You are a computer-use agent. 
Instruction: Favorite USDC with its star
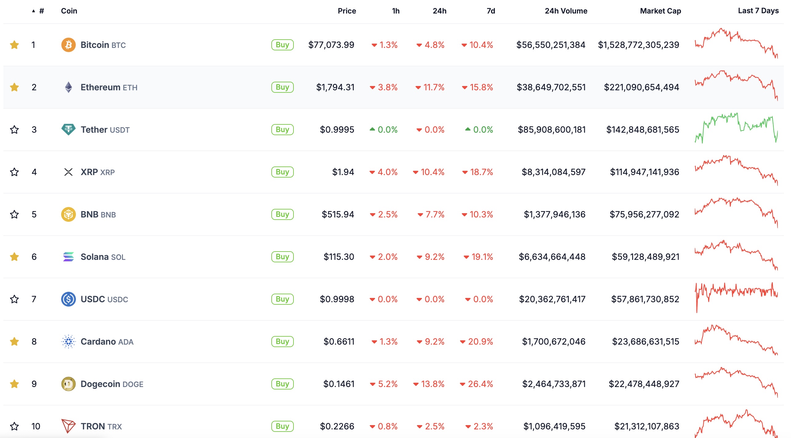[x=14, y=299]
